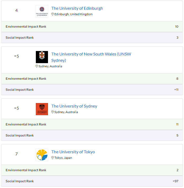Open The University of New South Wales link
The image size is (184, 188).
tap(91, 54)
